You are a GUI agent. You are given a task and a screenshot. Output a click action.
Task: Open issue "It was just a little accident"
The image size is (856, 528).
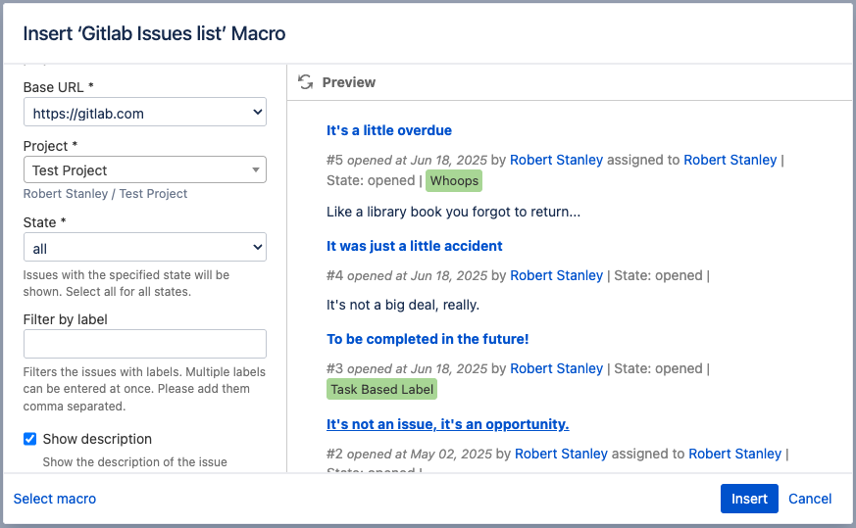415,246
